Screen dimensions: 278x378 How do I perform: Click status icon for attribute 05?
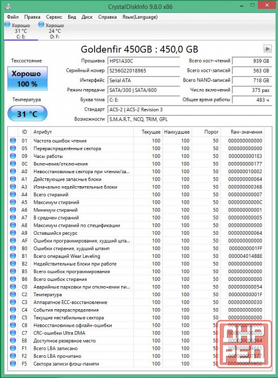[x=13, y=148]
